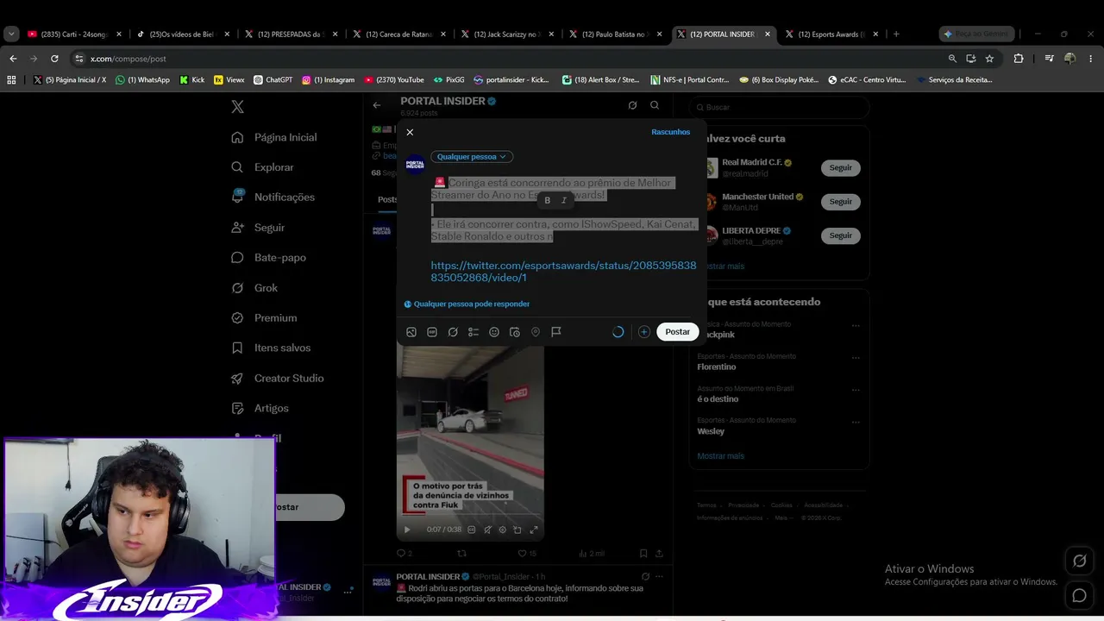This screenshot has height=621, width=1104.
Task: Open video settings gear
Action: coord(503,530)
